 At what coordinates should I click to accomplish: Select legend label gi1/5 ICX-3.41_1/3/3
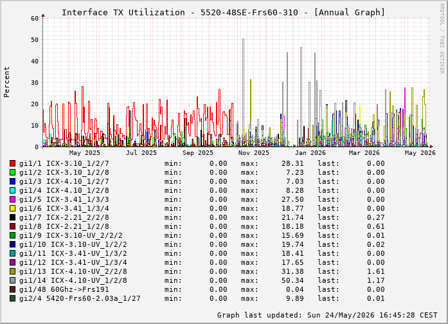64,199
